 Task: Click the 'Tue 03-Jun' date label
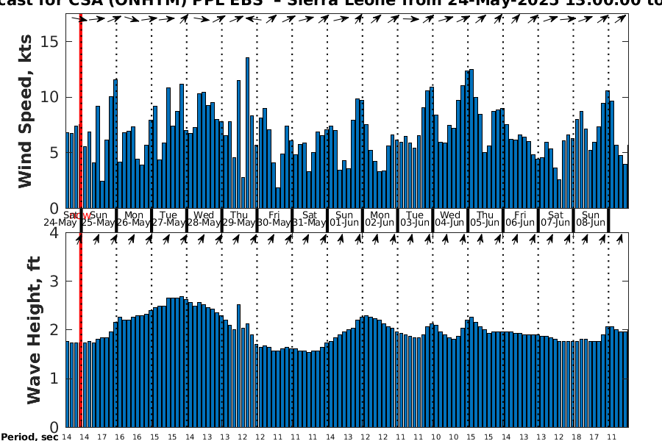pyautogui.click(x=415, y=218)
